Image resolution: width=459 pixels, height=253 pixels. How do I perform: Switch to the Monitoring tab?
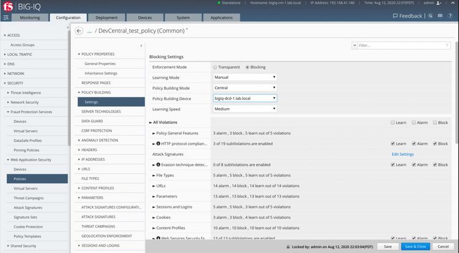[30, 18]
